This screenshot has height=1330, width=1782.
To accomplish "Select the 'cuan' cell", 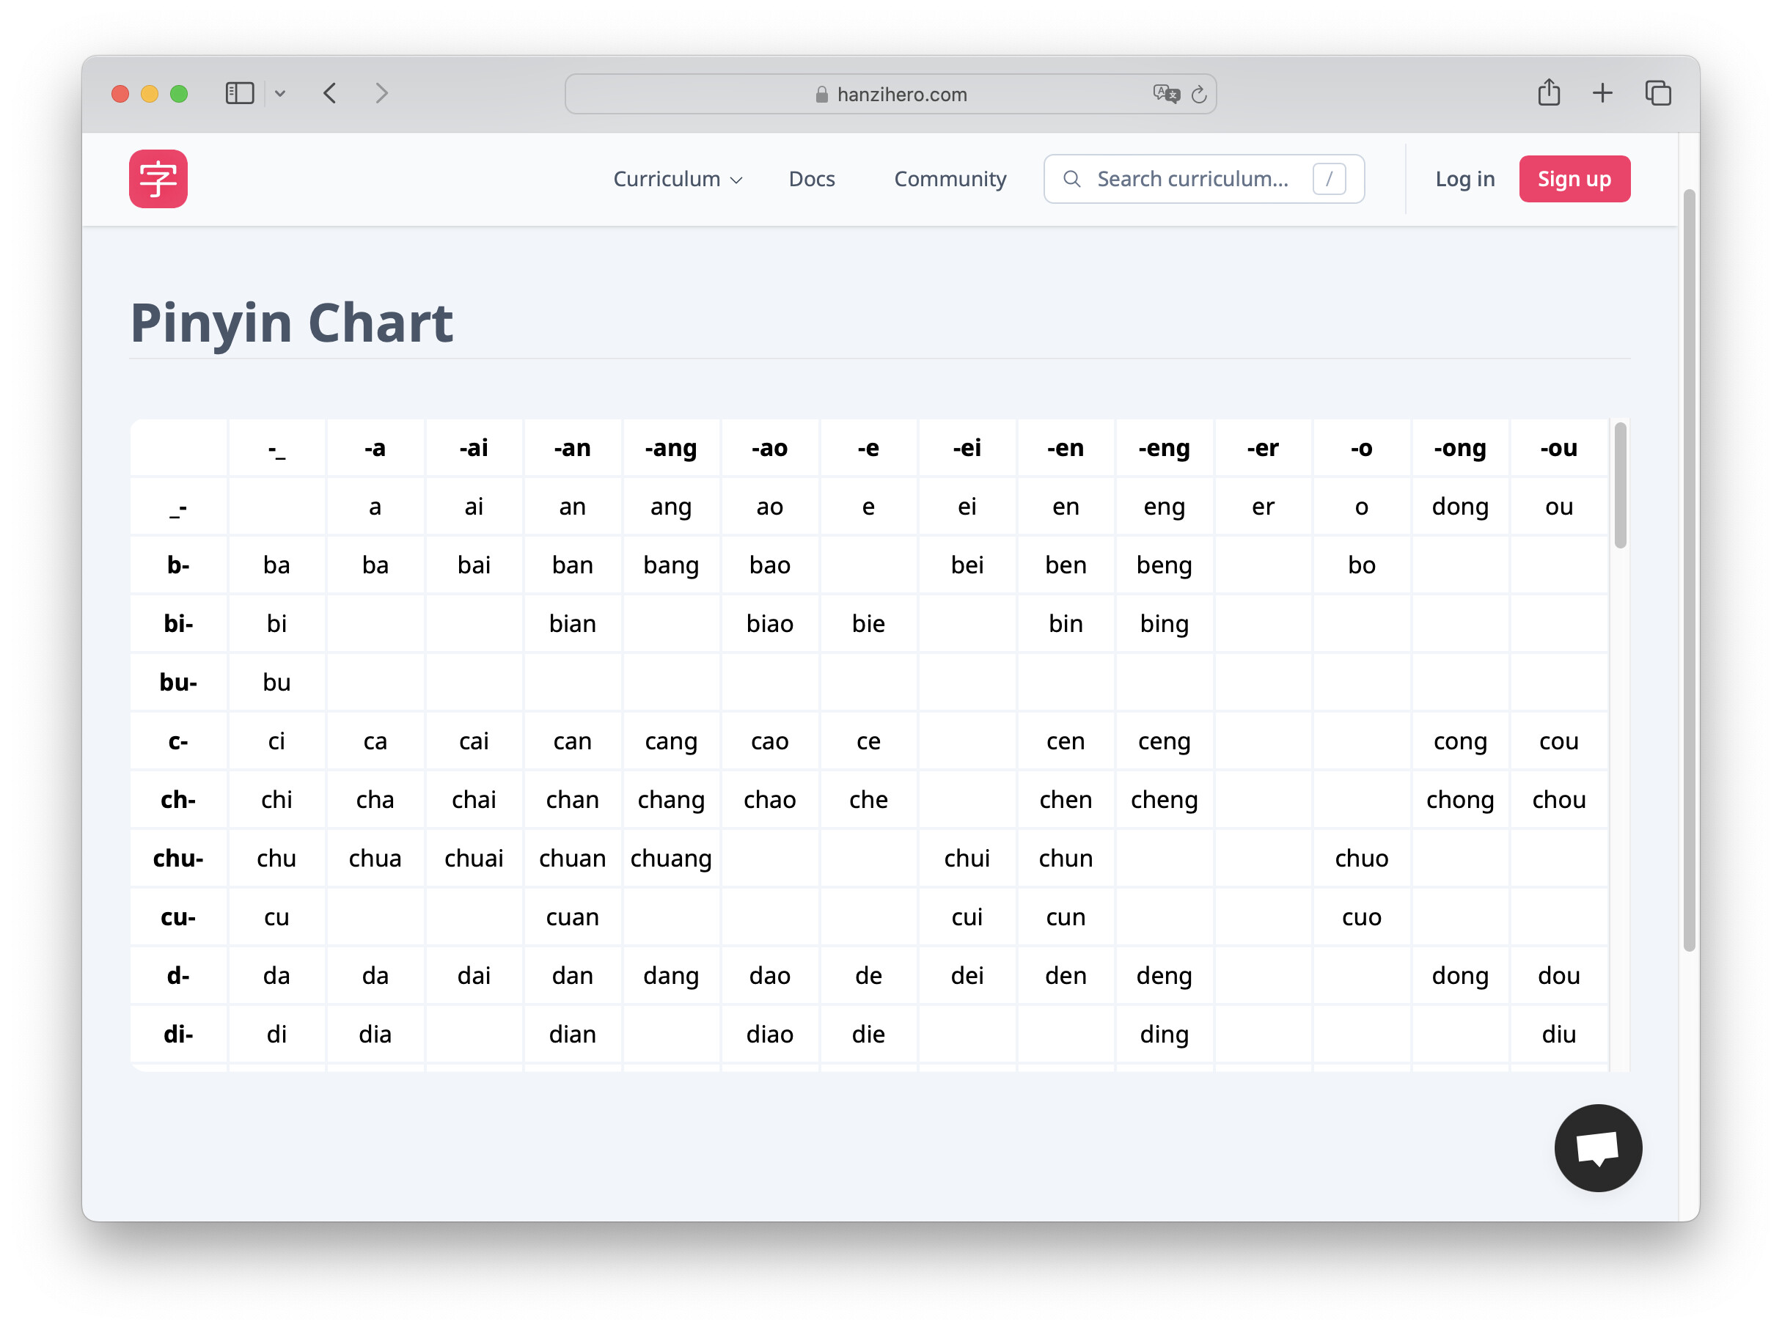I will pos(572,917).
